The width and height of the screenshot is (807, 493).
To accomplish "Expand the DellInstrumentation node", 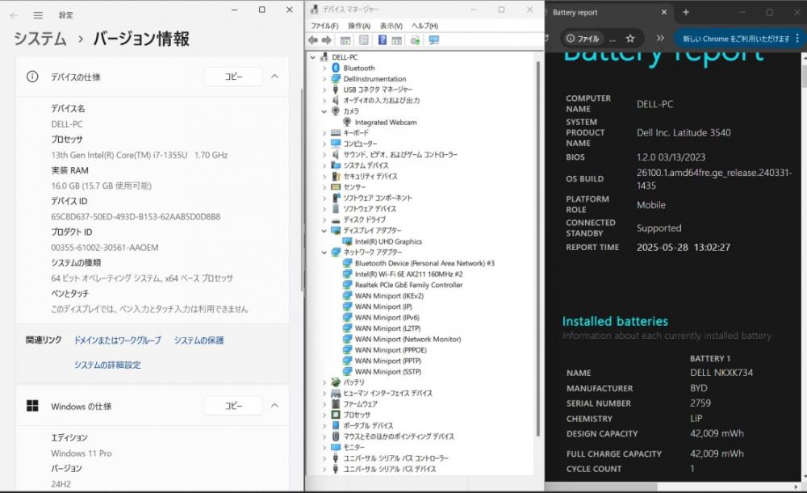I will click(x=324, y=79).
